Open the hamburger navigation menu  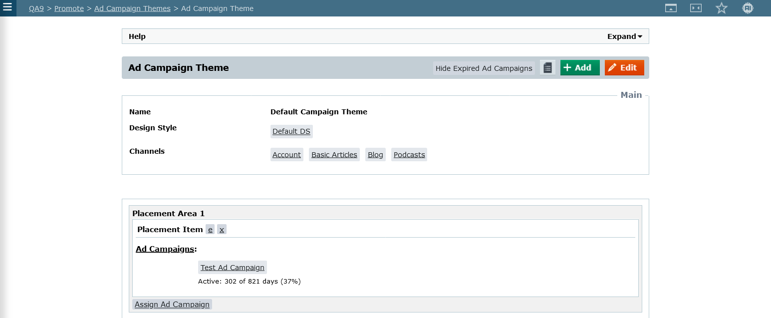click(x=7, y=8)
